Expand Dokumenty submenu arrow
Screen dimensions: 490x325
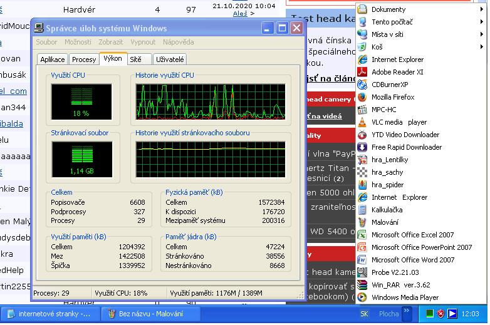click(482, 9)
